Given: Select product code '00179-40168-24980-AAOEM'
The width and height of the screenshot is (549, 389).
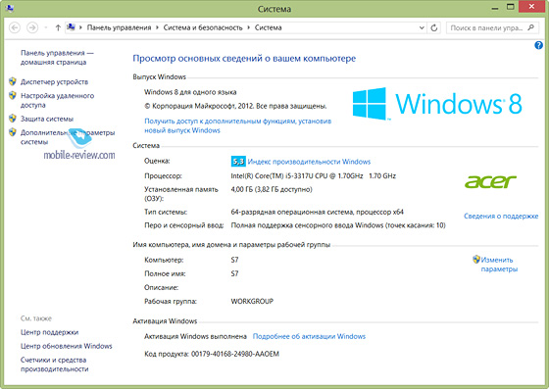Looking at the screenshot, I should pos(235,354).
